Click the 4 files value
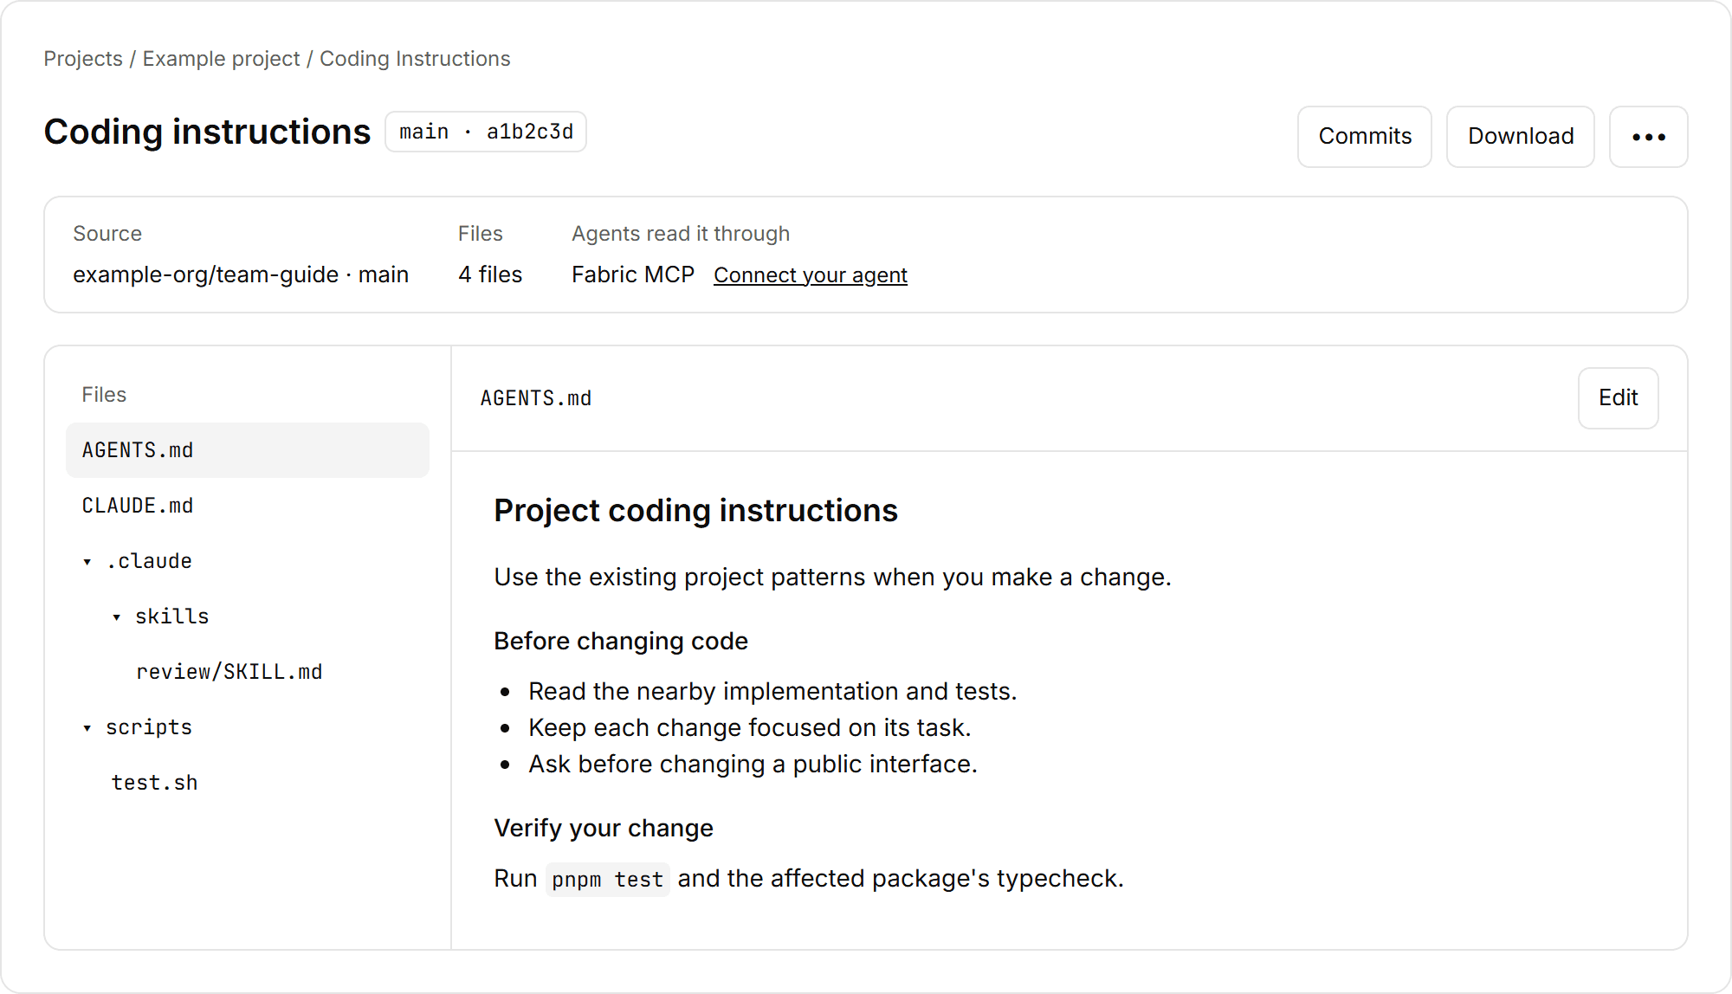 490,274
